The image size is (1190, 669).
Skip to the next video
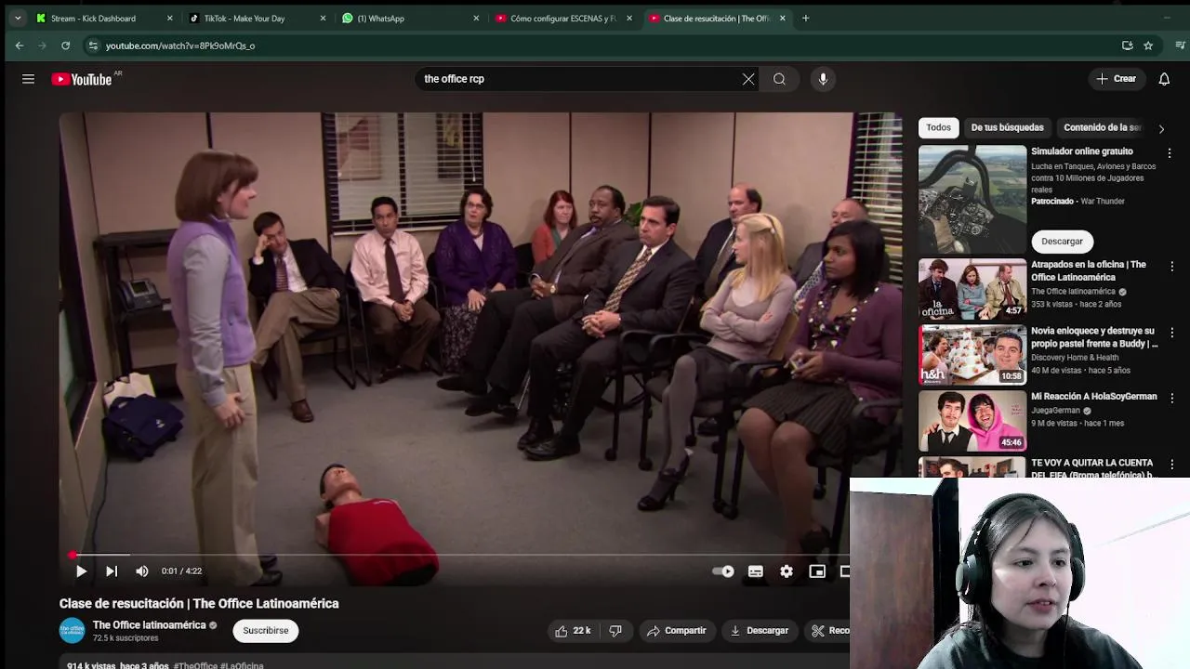point(112,571)
